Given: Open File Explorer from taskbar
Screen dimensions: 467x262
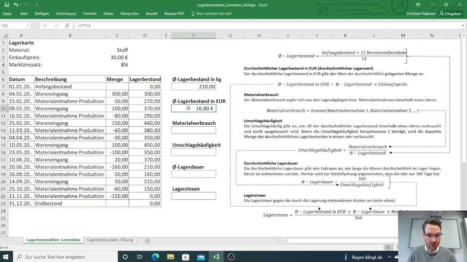Looking at the screenshot, I should click(170, 257).
